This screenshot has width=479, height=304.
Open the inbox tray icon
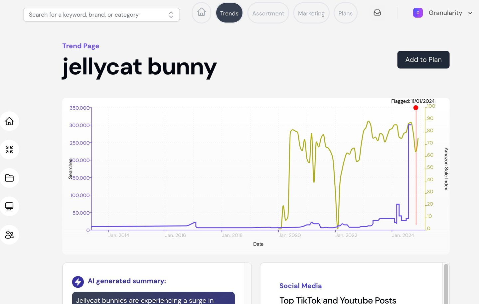[x=377, y=13]
